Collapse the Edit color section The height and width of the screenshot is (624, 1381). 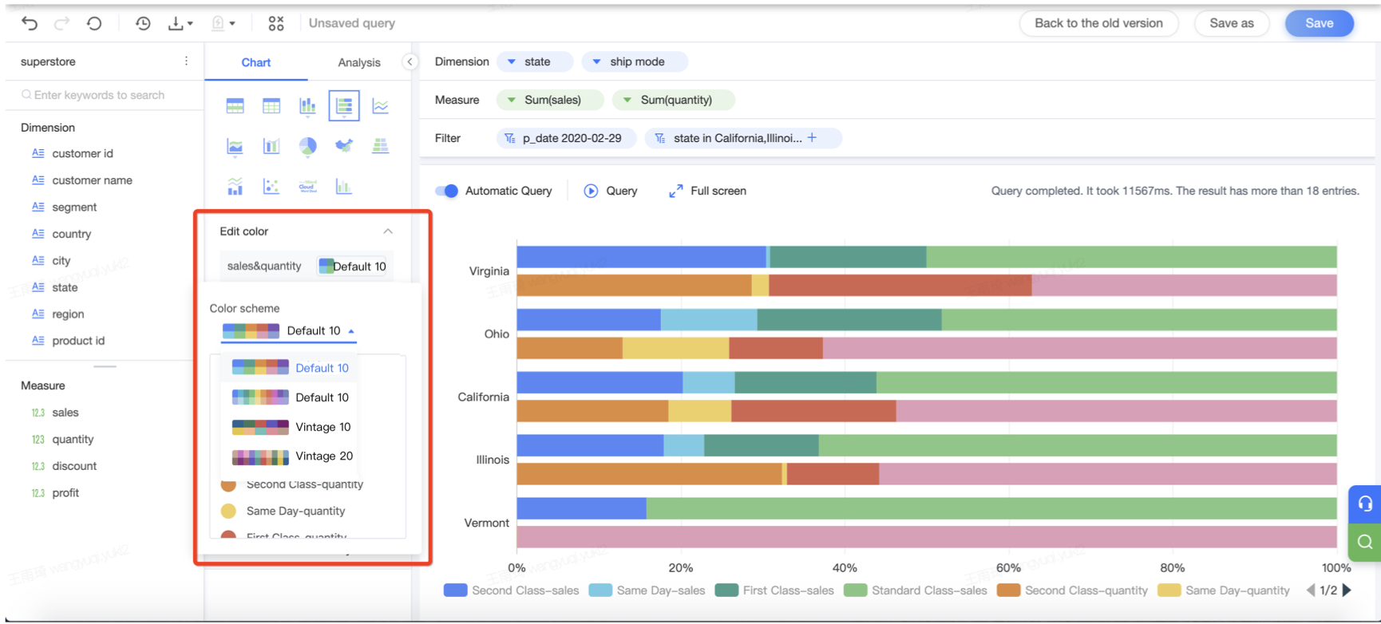(388, 231)
